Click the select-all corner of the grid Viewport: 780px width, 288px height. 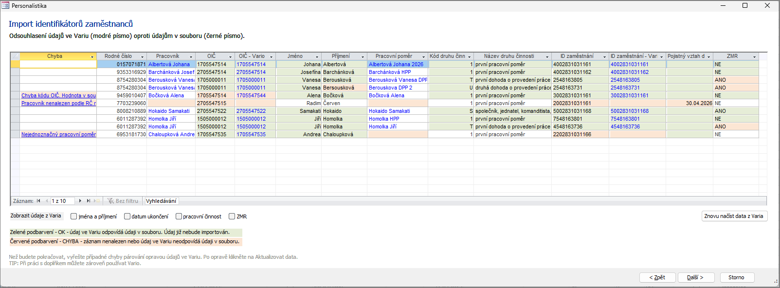point(15,56)
